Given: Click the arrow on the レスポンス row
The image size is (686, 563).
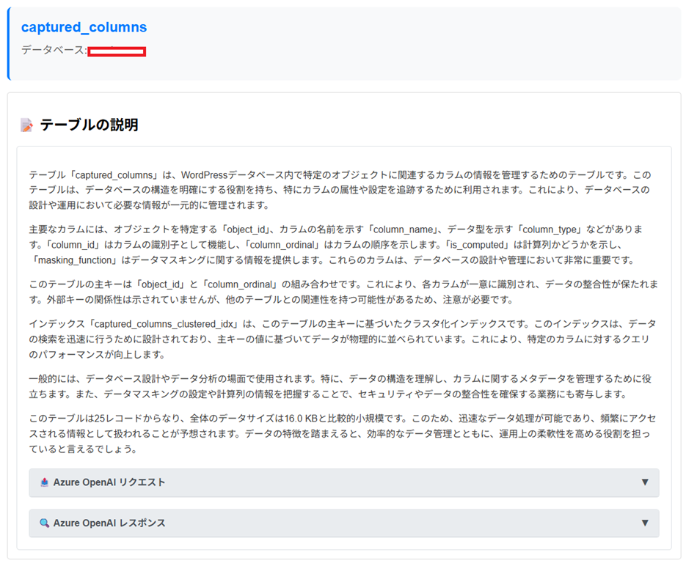Looking at the screenshot, I should pyautogui.click(x=645, y=523).
